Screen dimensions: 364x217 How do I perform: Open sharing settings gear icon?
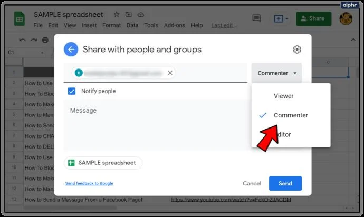click(x=297, y=50)
